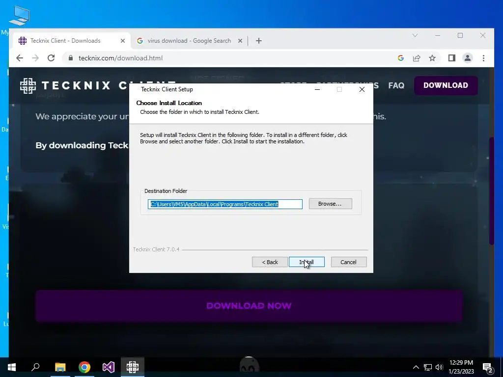Go back with the < Back button
The image size is (503, 377).
click(270, 262)
